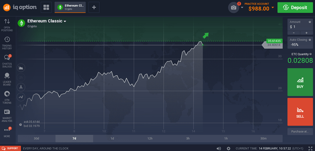This screenshot has height=151, width=315.
Task: Open the chart type selector icon
Action: coord(21,68)
